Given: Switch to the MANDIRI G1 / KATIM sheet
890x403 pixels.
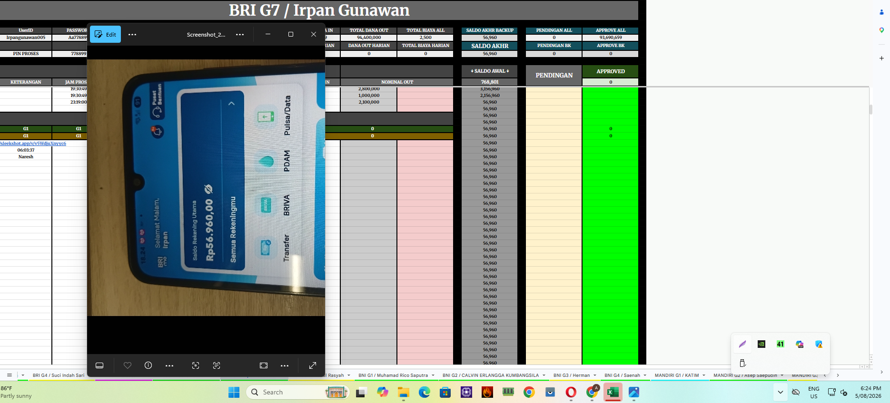Looking at the screenshot, I should (677, 375).
